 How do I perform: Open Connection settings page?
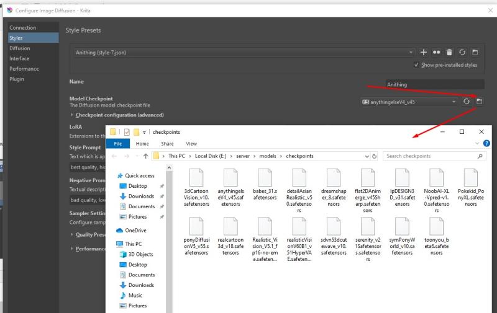pyautogui.click(x=34, y=27)
